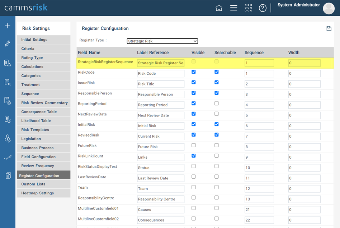
Task: Edit Risk Code label reference field
Action: [x=161, y=74]
